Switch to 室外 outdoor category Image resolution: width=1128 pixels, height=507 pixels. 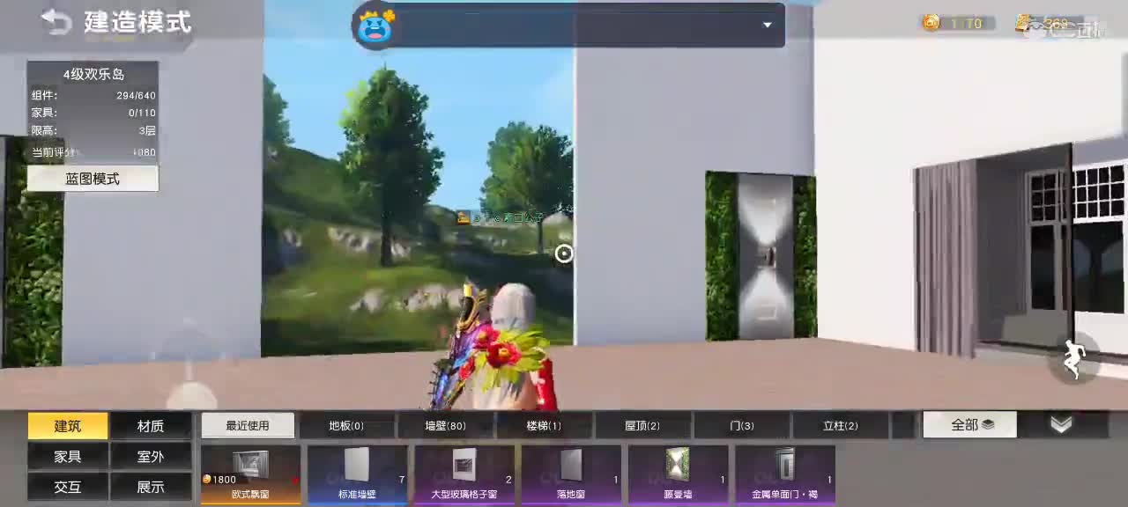152,456
